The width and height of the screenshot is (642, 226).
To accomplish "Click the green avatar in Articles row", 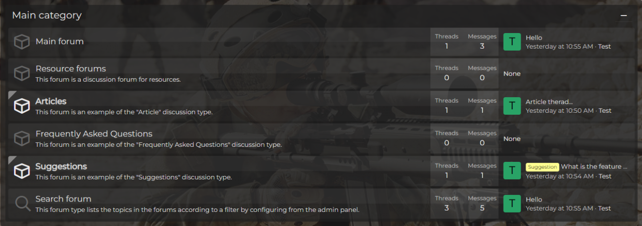I will point(512,106).
